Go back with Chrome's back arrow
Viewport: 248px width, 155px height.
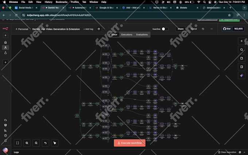point(4,15)
